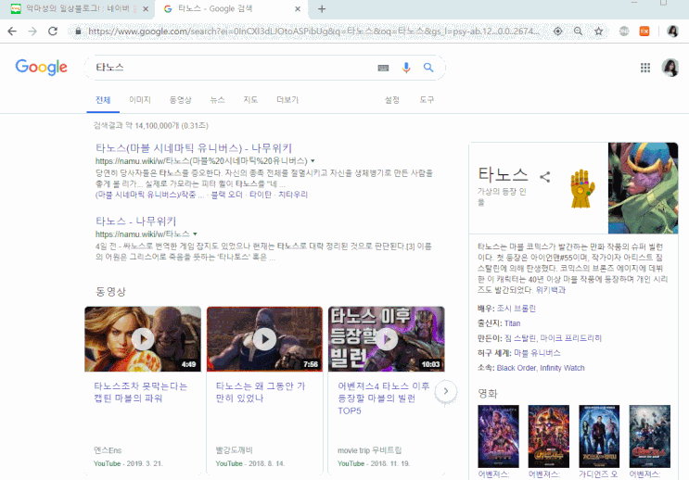This screenshot has width=689, height=480.
Task: Open the Titan birthplace link
Action: (x=513, y=323)
